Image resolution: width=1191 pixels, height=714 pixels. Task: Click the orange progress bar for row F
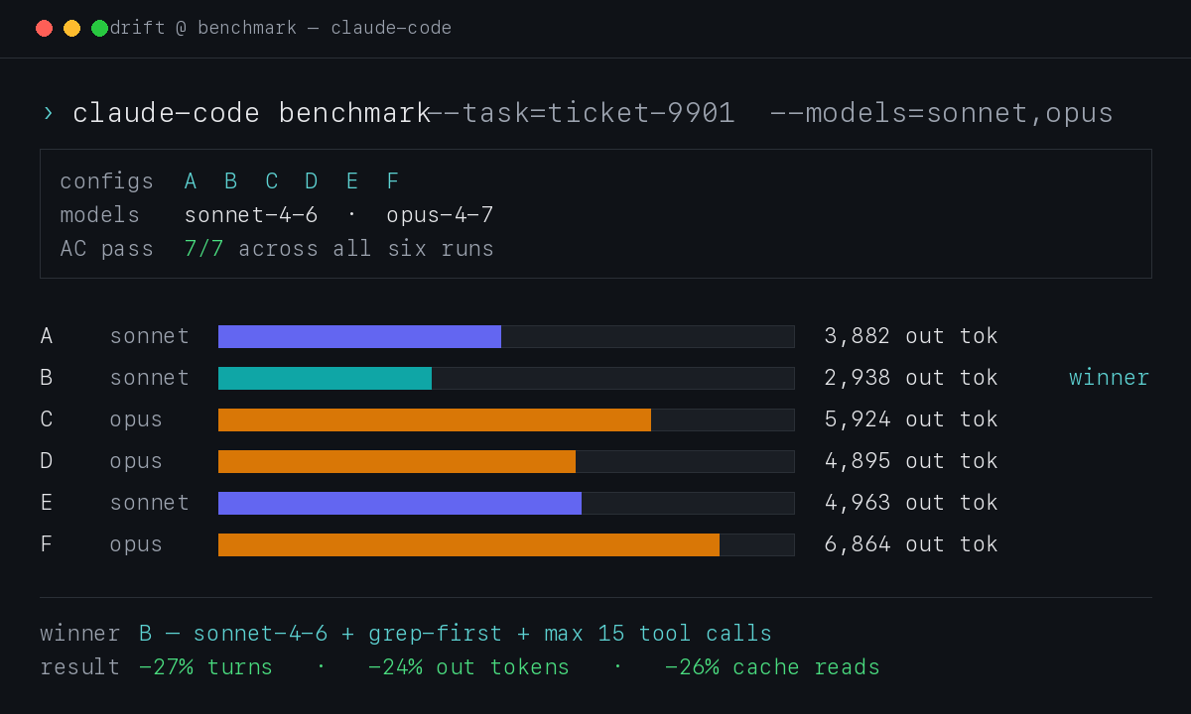tap(468, 544)
